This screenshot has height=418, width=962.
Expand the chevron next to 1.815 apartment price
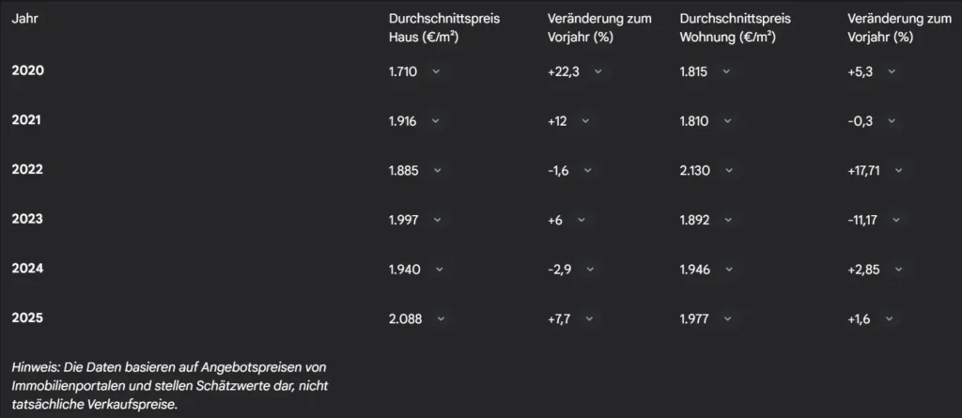click(727, 71)
